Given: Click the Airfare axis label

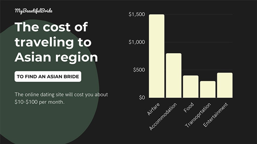Looking at the screenshot, I should click(153, 109).
